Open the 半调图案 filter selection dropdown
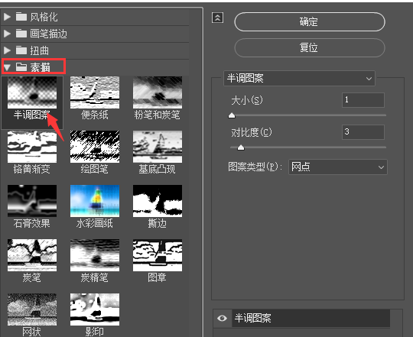 pos(299,79)
